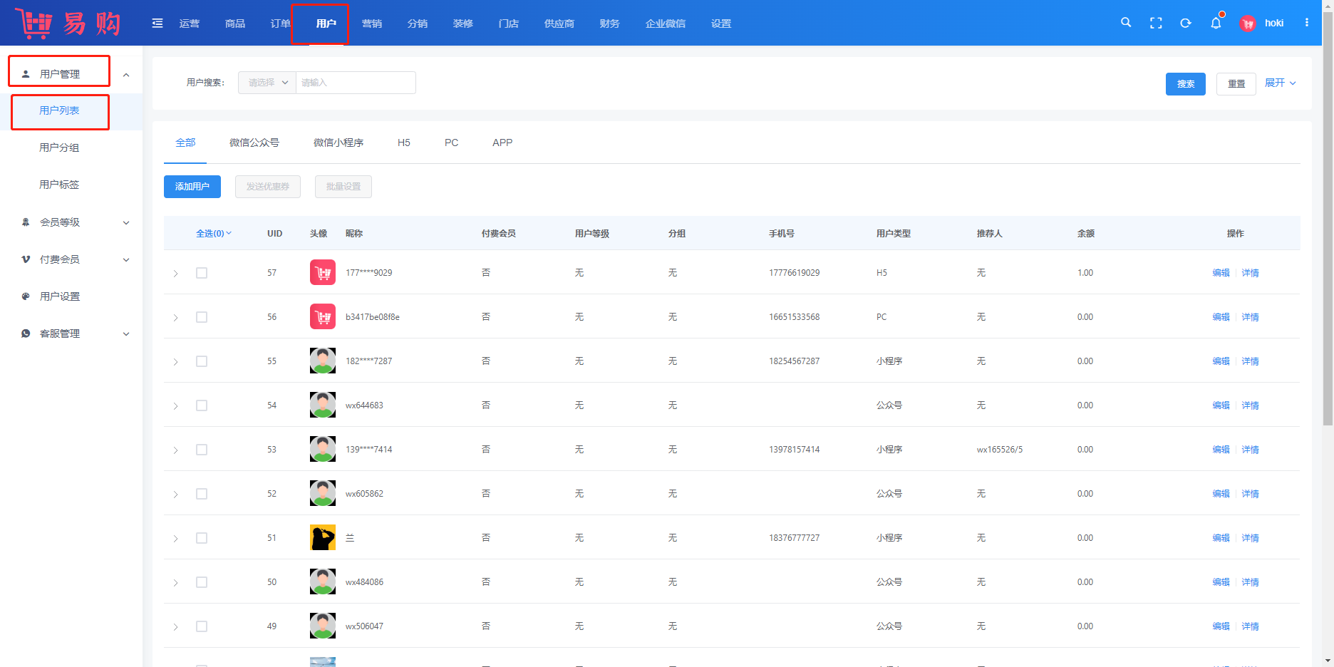Click the search magnifier icon in header

pyautogui.click(x=1126, y=23)
